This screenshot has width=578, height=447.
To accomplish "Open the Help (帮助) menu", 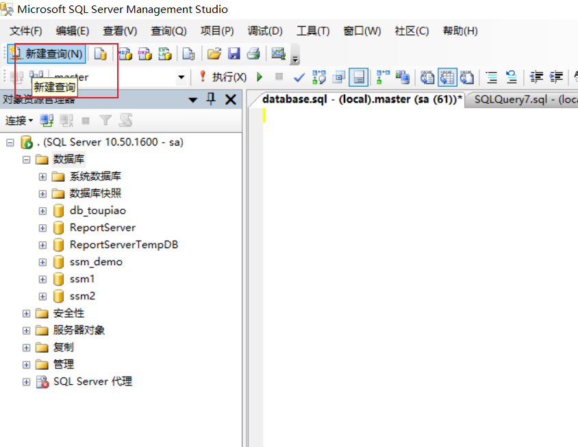I will pyautogui.click(x=460, y=31).
